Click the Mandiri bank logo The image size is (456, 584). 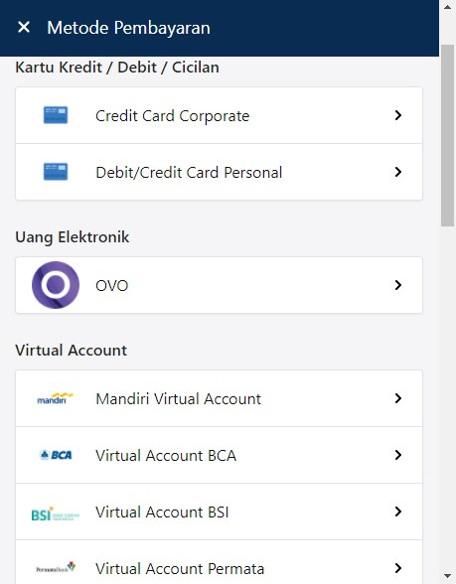point(56,398)
